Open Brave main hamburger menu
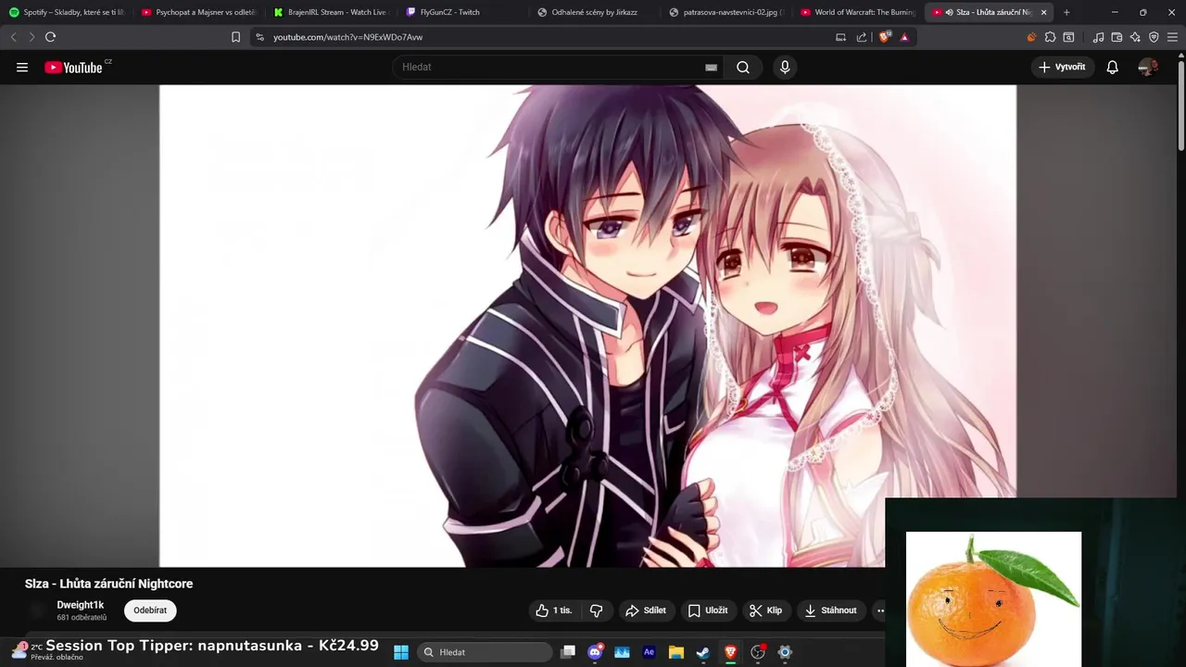This screenshot has height=667, width=1186. click(x=1172, y=37)
